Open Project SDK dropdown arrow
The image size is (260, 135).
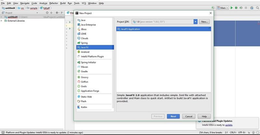coord(196,22)
